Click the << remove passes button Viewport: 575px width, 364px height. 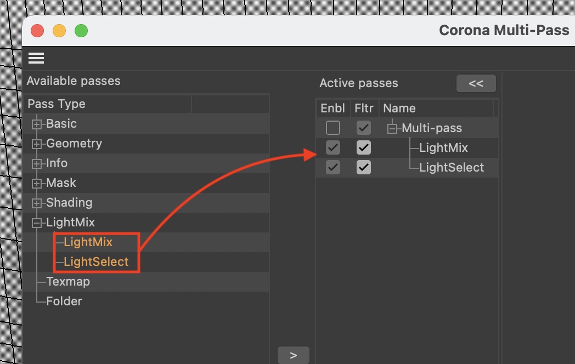476,83
